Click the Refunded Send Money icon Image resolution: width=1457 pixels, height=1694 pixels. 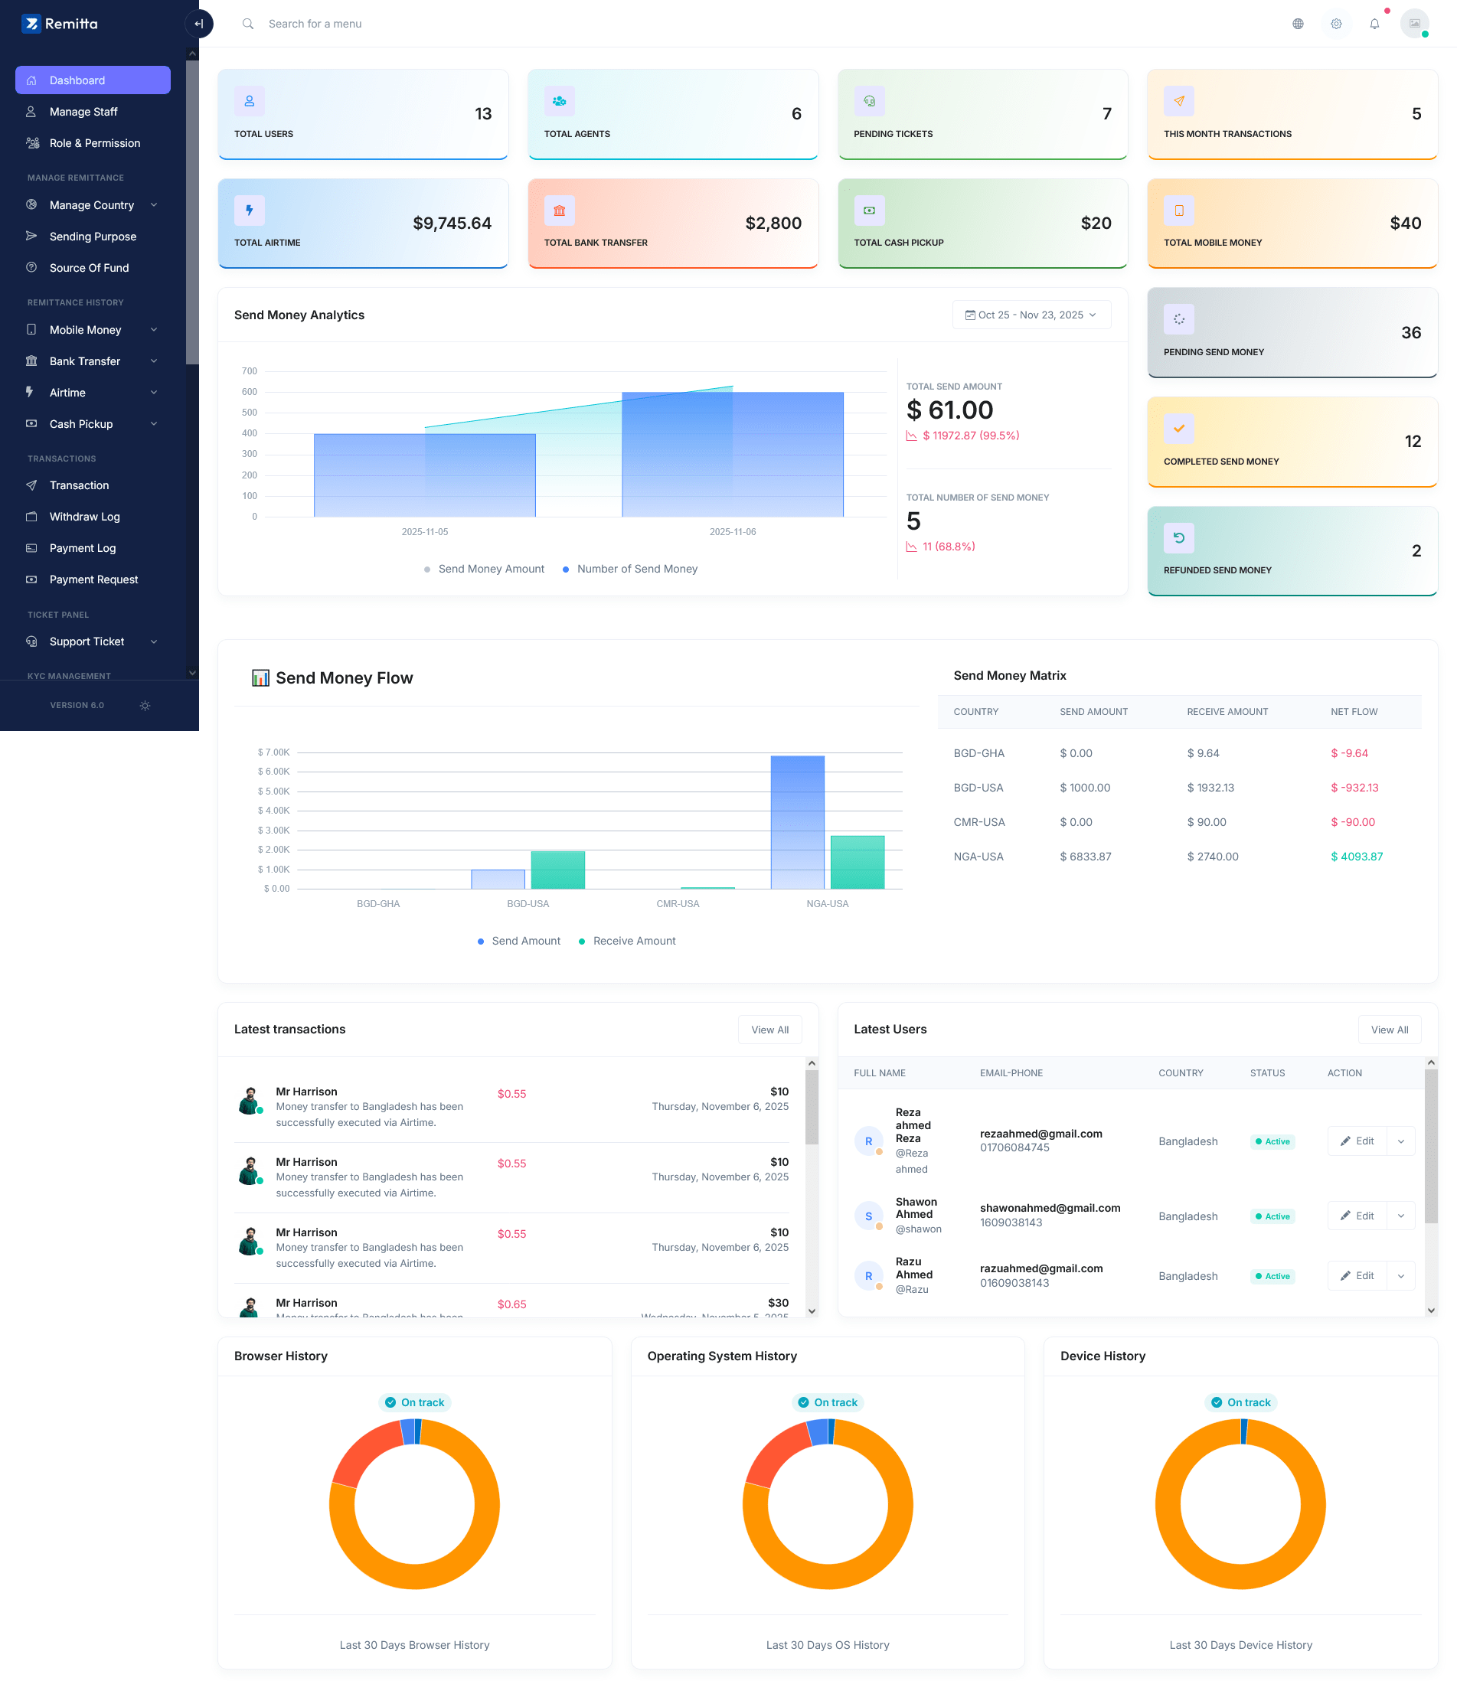click(1178, 538)
